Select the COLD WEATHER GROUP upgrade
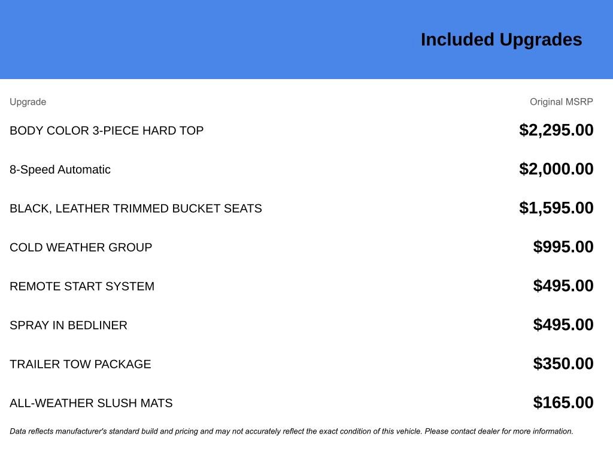Viewport: 613px width, 460px height. click(x=81, y=247)
